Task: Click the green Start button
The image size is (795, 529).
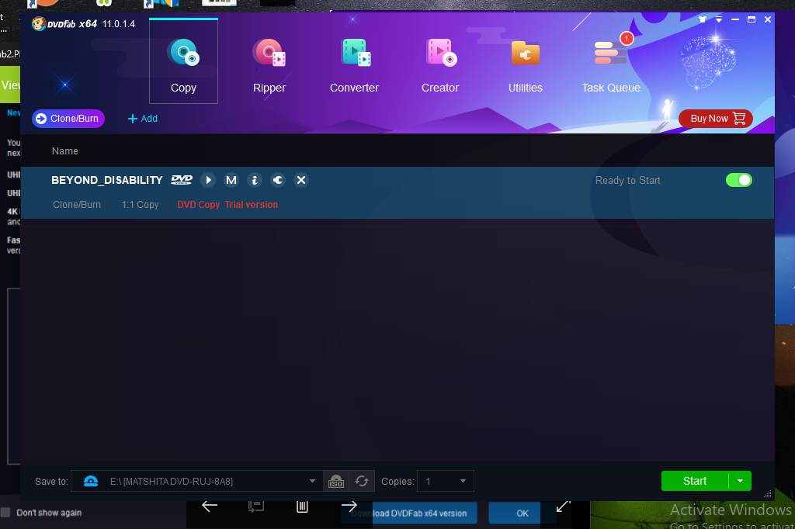Action: tap(695, 481)
